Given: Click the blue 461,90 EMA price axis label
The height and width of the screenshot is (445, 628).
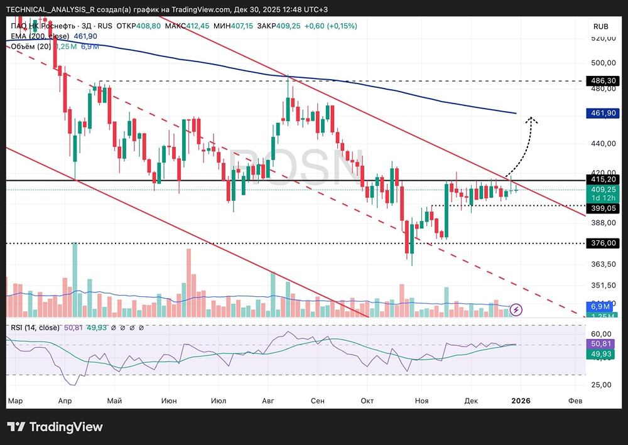Looking at the screenshot, I should 603,113.
